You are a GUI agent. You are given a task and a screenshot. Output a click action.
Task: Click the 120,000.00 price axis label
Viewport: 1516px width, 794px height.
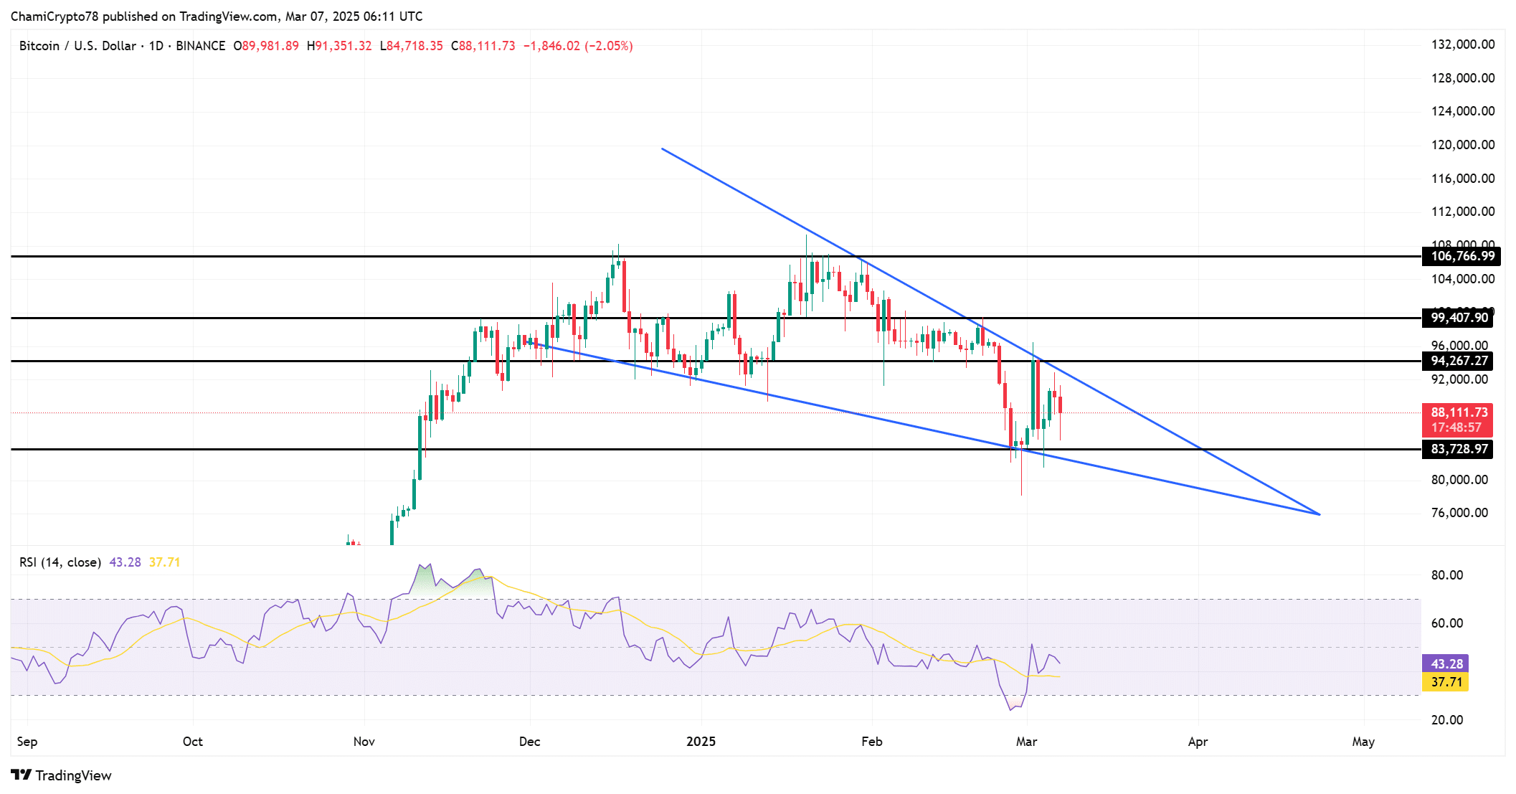1463,145
